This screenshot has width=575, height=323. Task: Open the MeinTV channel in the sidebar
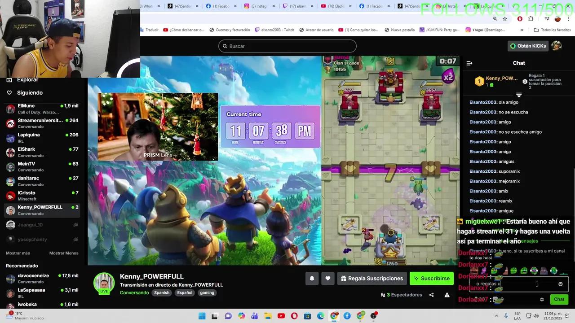click(42, 167)
